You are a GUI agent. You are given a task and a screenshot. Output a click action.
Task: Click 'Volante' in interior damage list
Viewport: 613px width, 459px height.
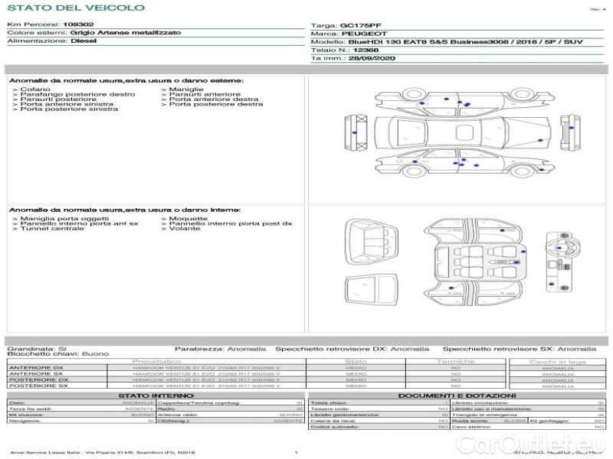point(185,228)
